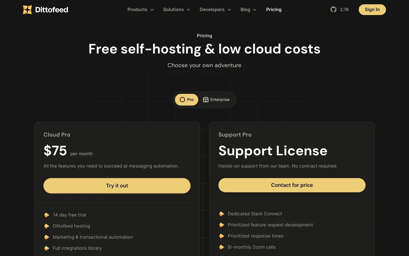
Task: Click bullet icon beside Prioritized response times
Action: [221, 236]
